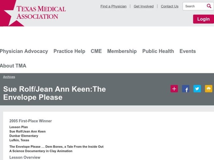Open the Events menu item
214x160 pixels.
click(x=188, y=51)
